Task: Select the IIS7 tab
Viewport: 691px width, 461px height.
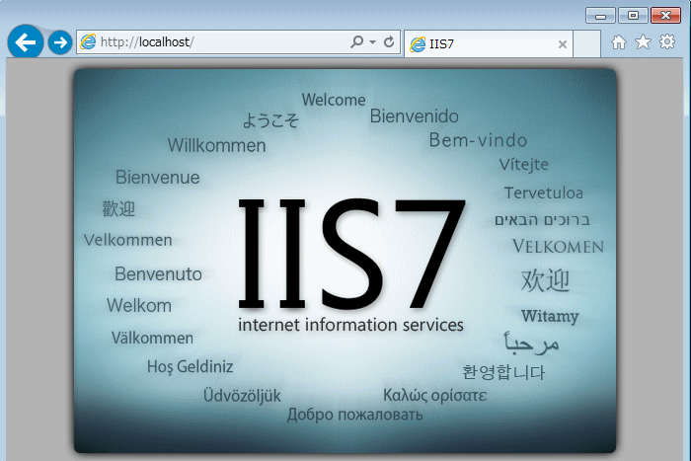Action: pos(489,43)
